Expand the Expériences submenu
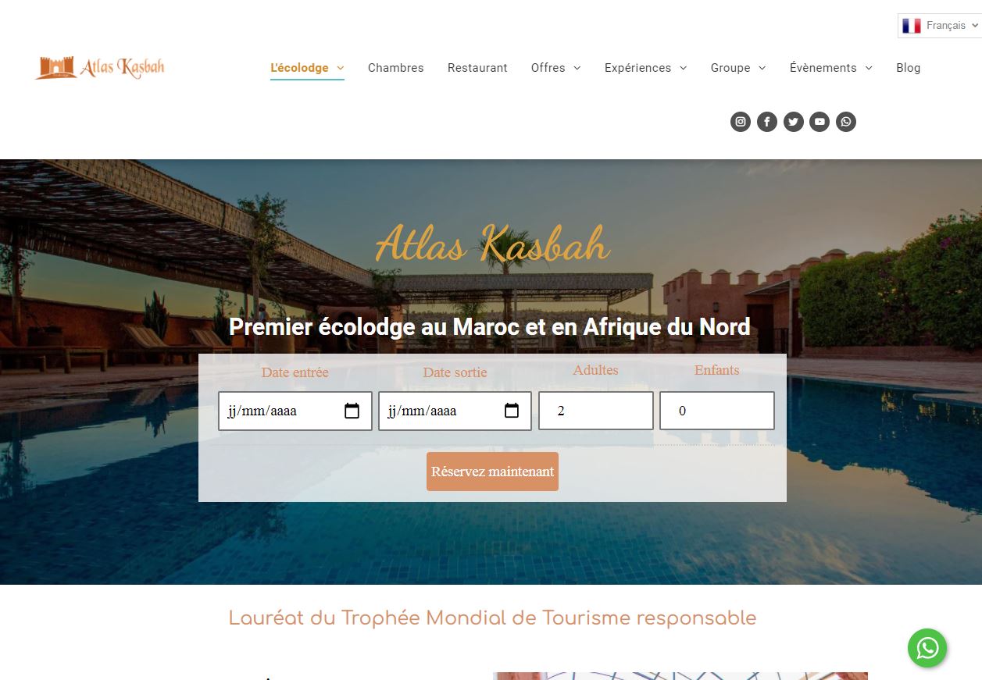Image resolution: width=982 pixels, height=680 pixels. pyautogui.click(x=646, y=68)
